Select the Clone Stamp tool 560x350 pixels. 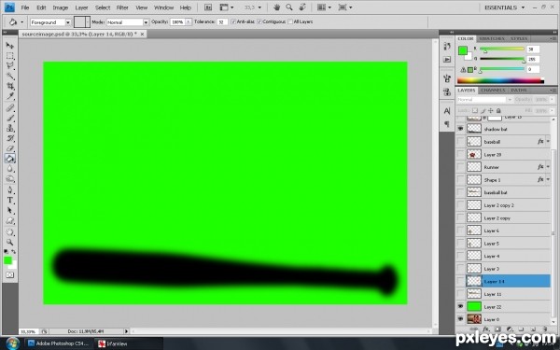point(10,128)
